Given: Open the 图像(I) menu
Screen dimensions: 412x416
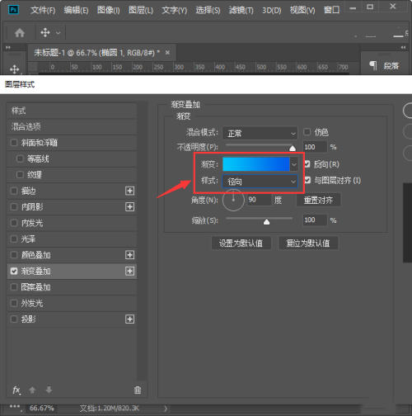Looking at the screenshot, I should 109,11.
